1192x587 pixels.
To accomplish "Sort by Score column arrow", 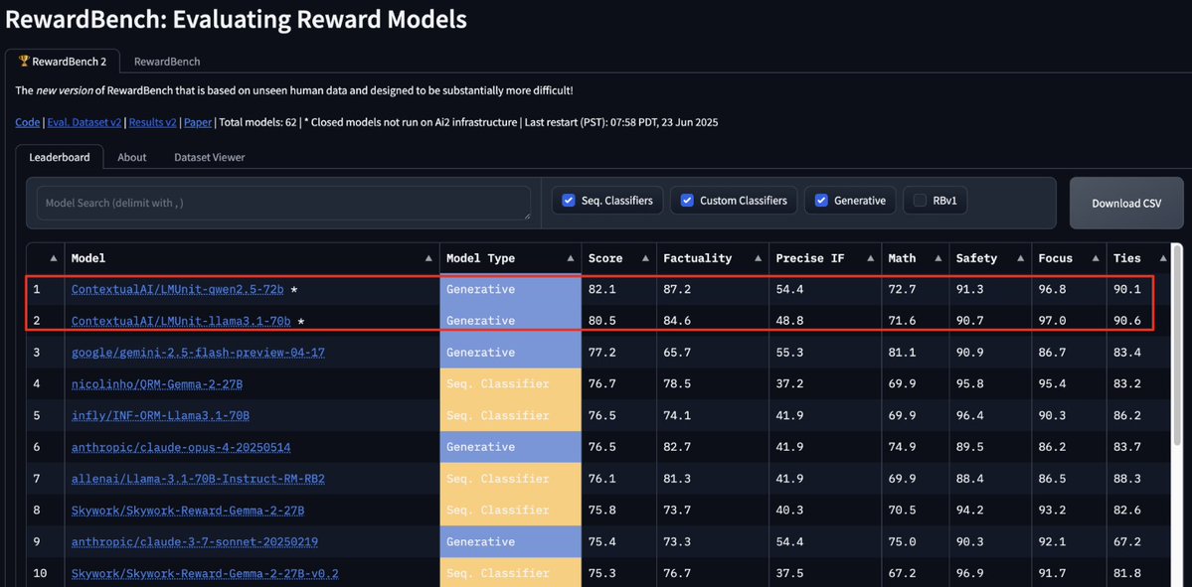I will [x=646, y=258].
